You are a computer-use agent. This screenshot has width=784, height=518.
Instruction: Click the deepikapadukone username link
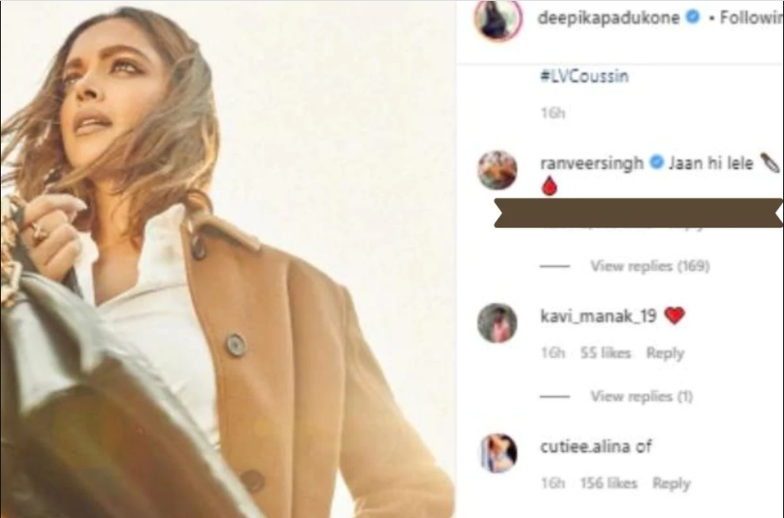pos(608,18)
